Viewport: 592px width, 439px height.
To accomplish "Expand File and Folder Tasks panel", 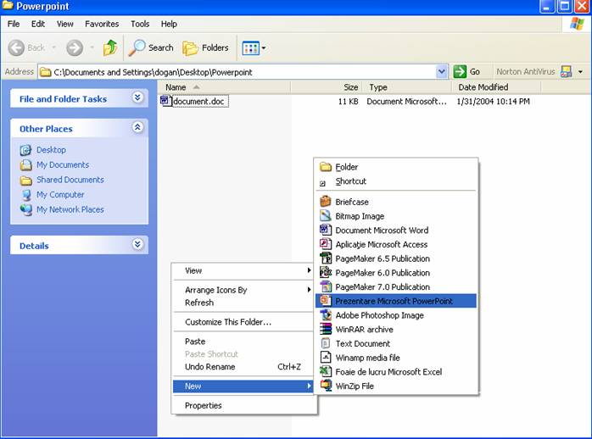I will coord(137,97).
